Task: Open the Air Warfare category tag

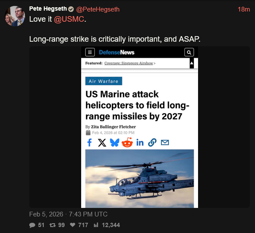Action: coord(104,81)
